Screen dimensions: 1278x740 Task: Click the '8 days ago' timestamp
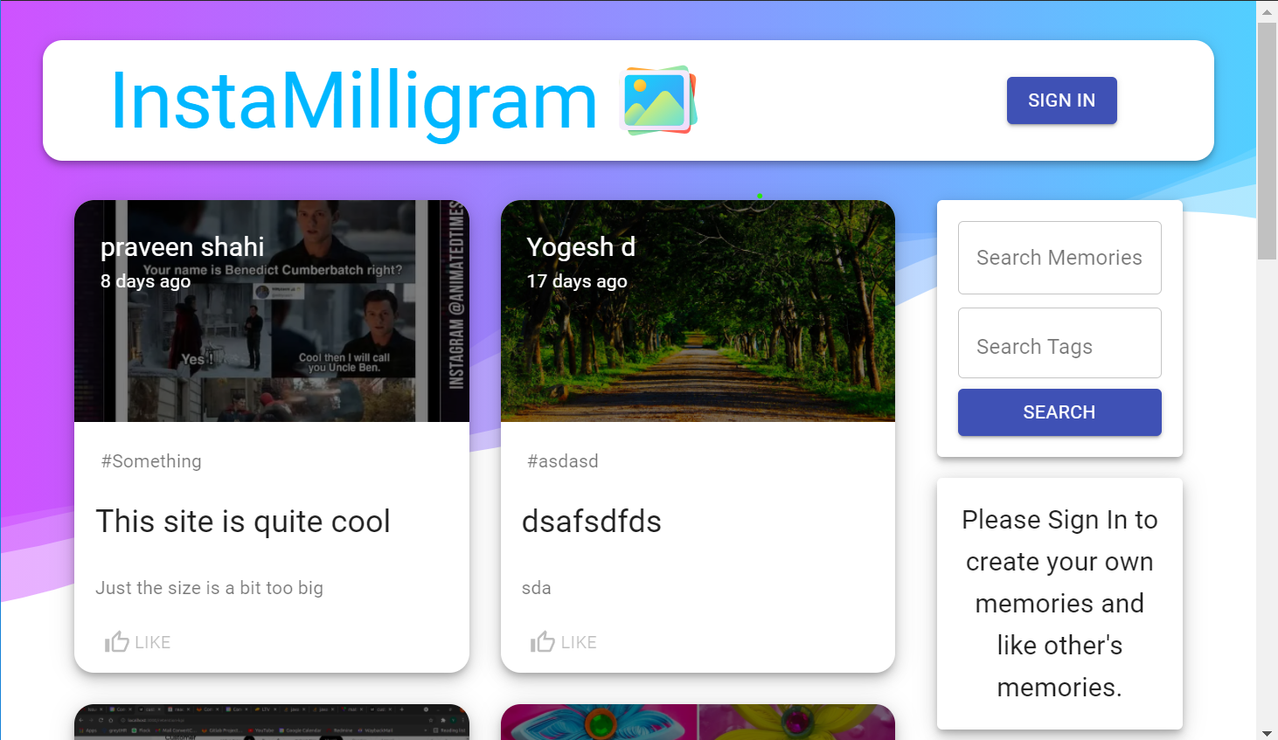(x=145, y=281)
